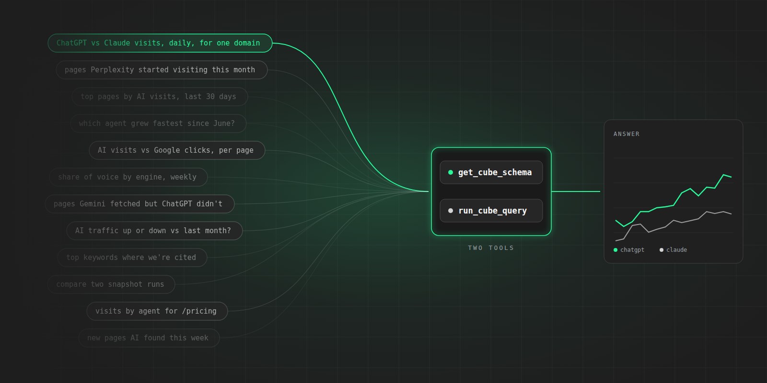Click the claude legend grey dot
The height and width of the screenshot is (383, 767).
[662, 250]
